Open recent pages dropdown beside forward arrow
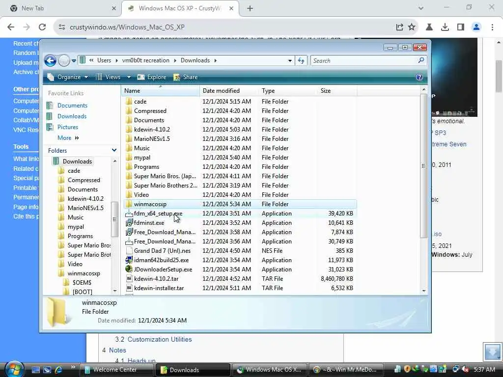Screen dimensions: 503x377 click(x=74, y=60)
